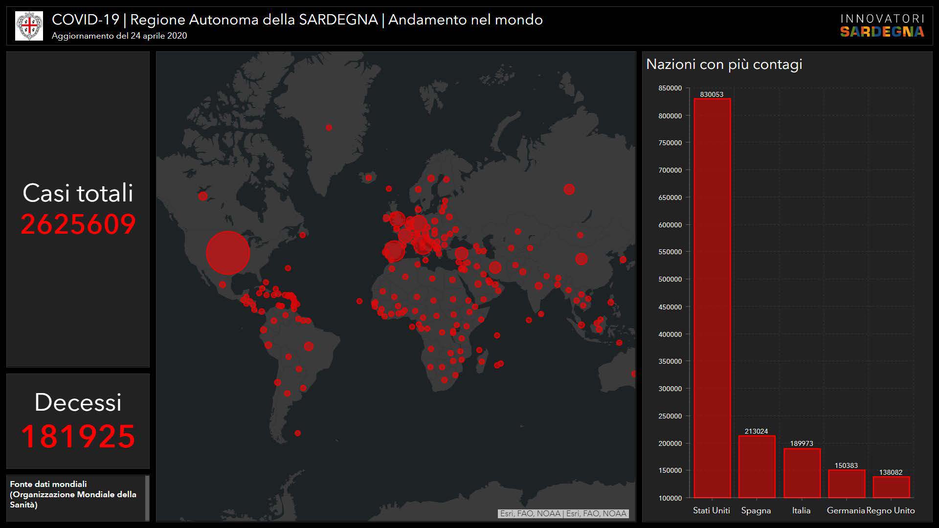Click the Nazioni con più contagi chart title
The width and height of the screenshot is (939, 528).
click(724, 64)
